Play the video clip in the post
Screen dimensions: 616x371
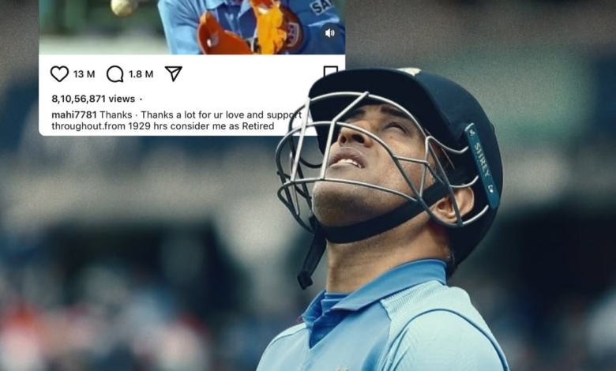click(192, 27)
